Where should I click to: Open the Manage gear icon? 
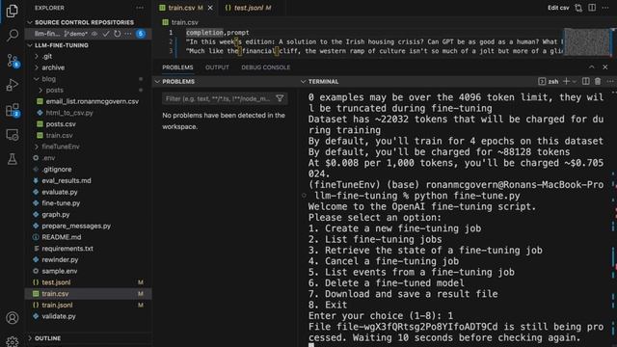click(13, 341)
